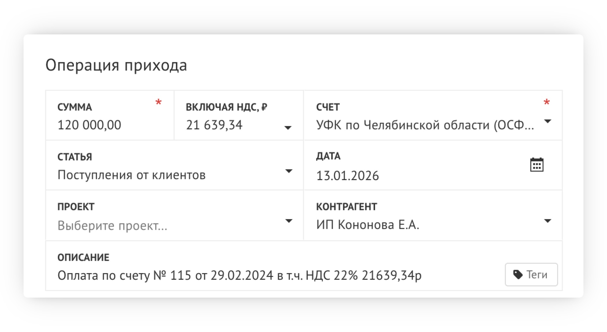Viewport: 607px width, 332px height.
Task: Click the Сумма field with 120 000,00
Action: point(89,125)
